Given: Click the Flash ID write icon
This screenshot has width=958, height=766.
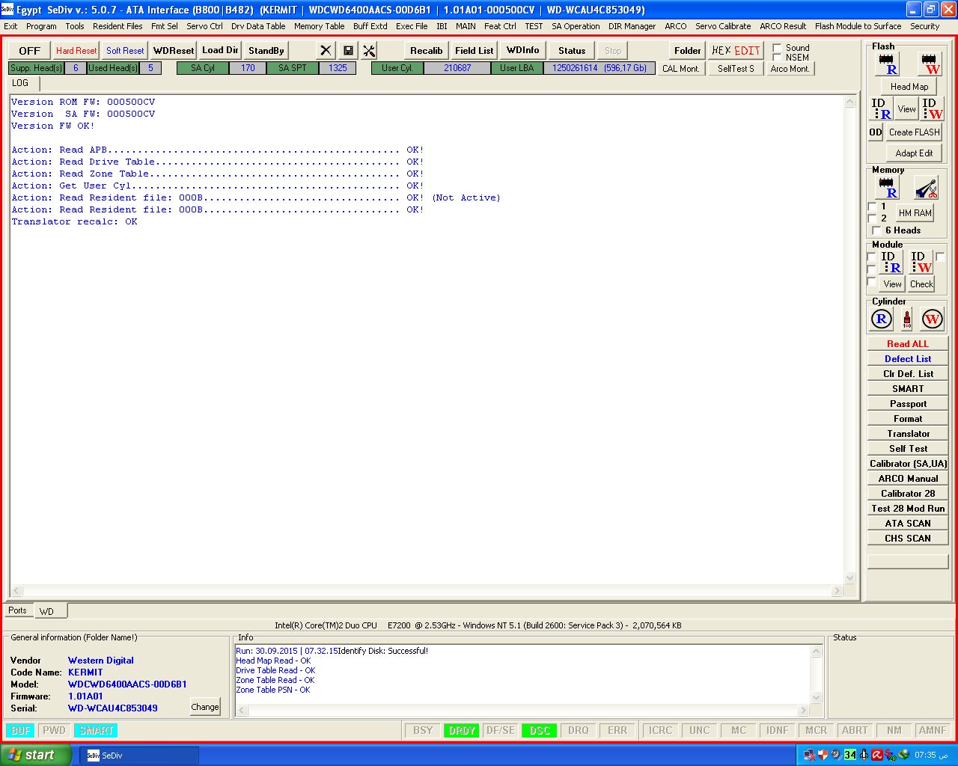Looking at the screenshot, I should click(932, 109).
